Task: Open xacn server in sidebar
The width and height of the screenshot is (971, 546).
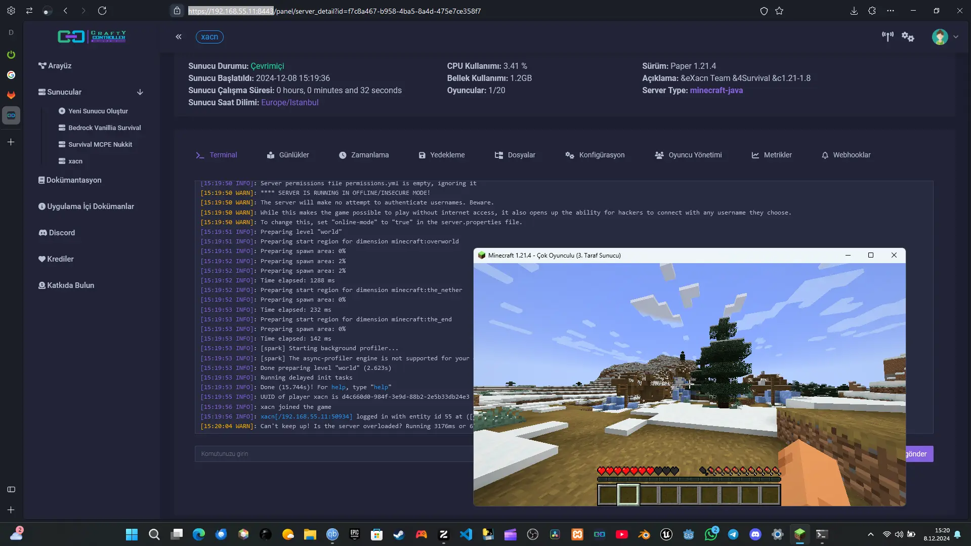Action: click(70, 161)
